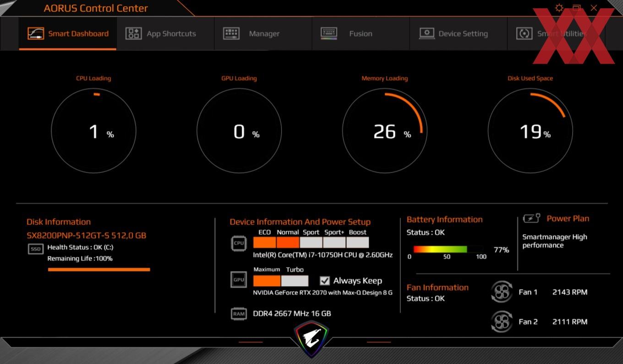Click the Battery Information heading
623x364 pixels.
click(445, 219)
